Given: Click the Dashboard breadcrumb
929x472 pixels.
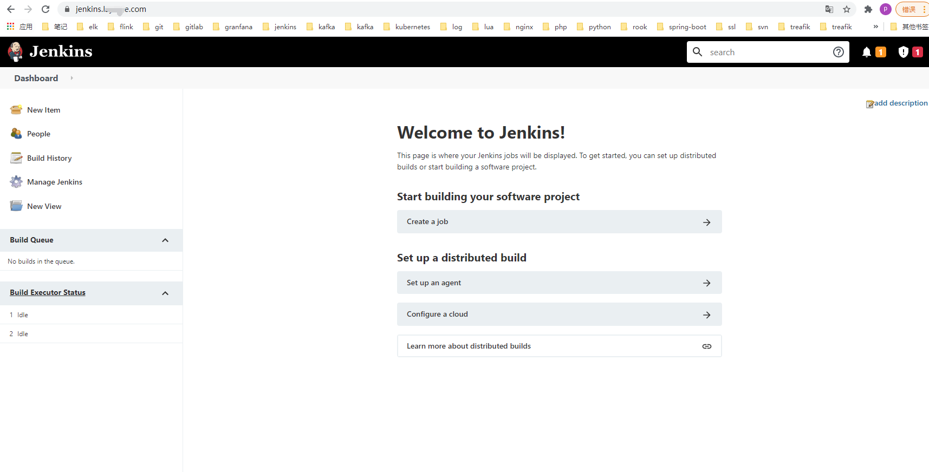Looking at the screenshot, I should (36, 78).
